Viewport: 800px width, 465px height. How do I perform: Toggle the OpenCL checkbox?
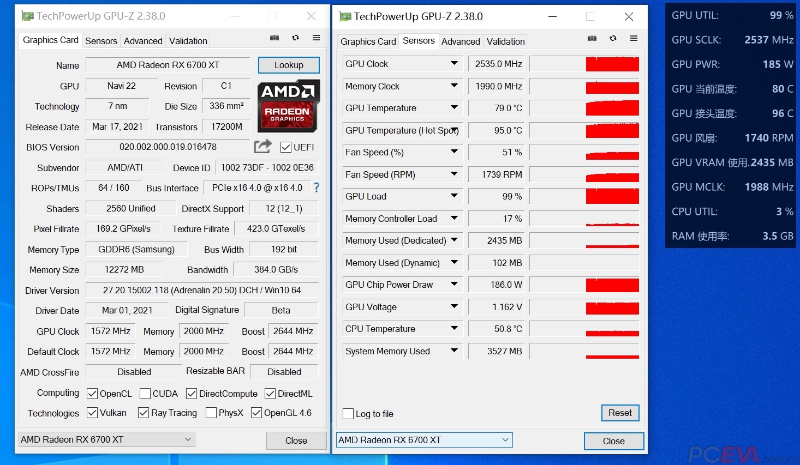point(92,394)
